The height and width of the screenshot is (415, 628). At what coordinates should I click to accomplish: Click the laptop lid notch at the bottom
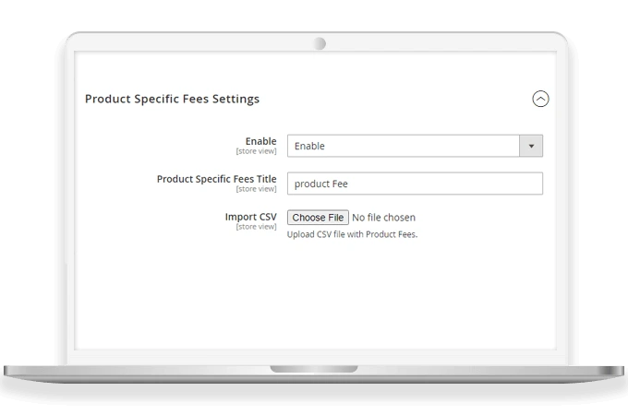(313, 369)
